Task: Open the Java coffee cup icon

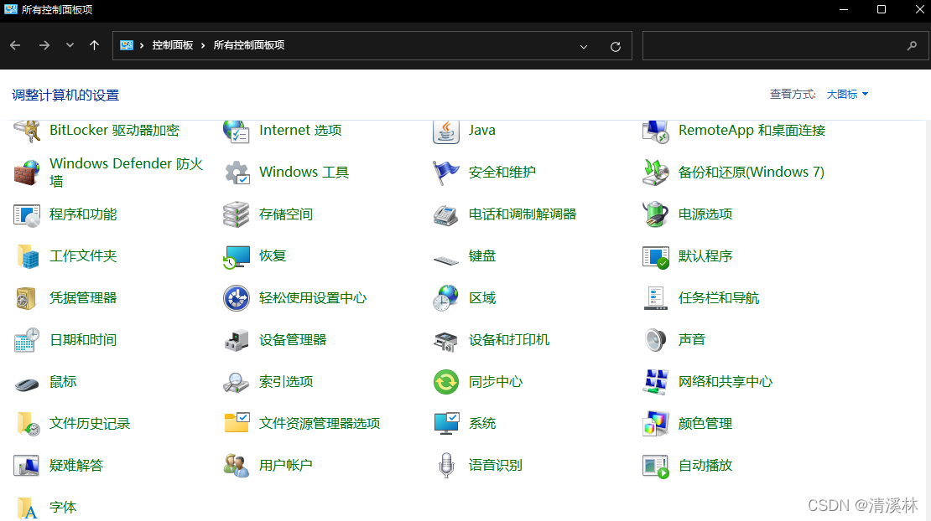Action: pyautogui.click(x=446, y=131)
